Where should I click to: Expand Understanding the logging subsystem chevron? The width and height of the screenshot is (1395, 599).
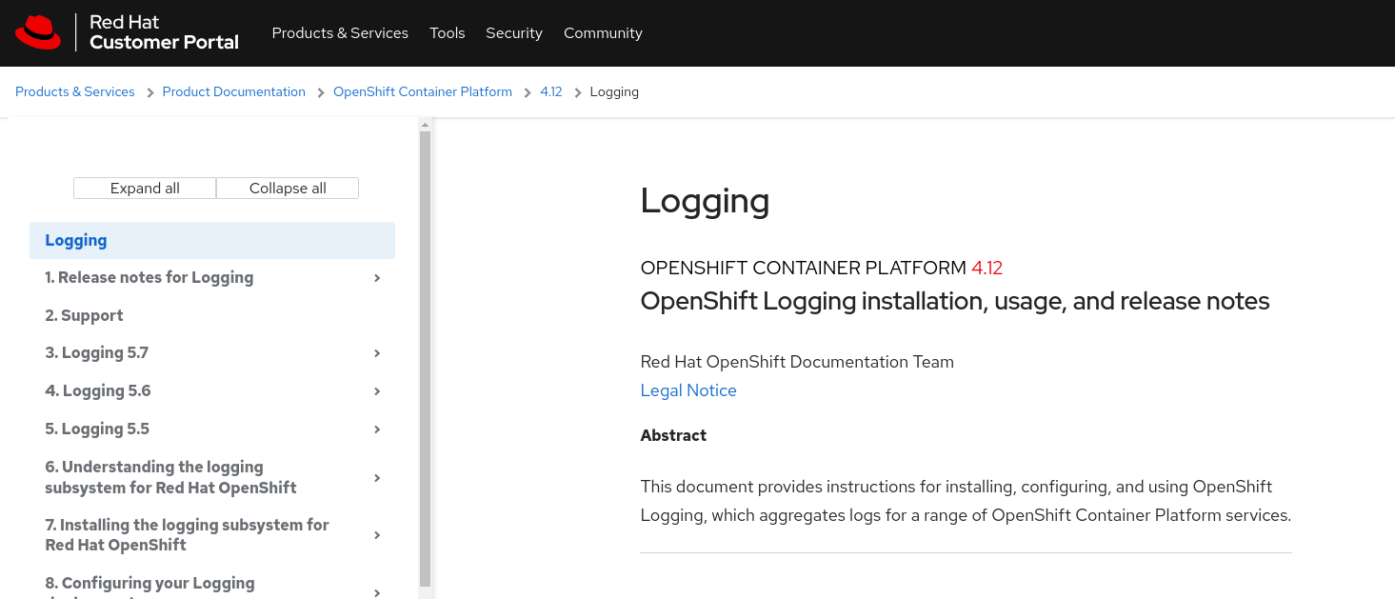(x=377, y=478)
